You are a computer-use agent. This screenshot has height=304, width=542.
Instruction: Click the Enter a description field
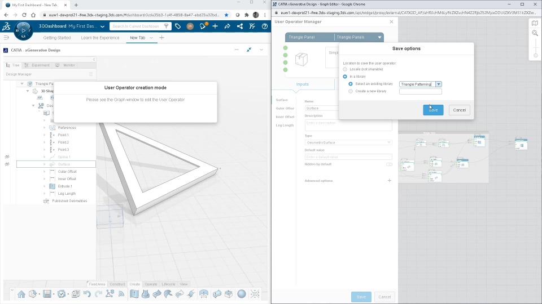tap(348, 124)
